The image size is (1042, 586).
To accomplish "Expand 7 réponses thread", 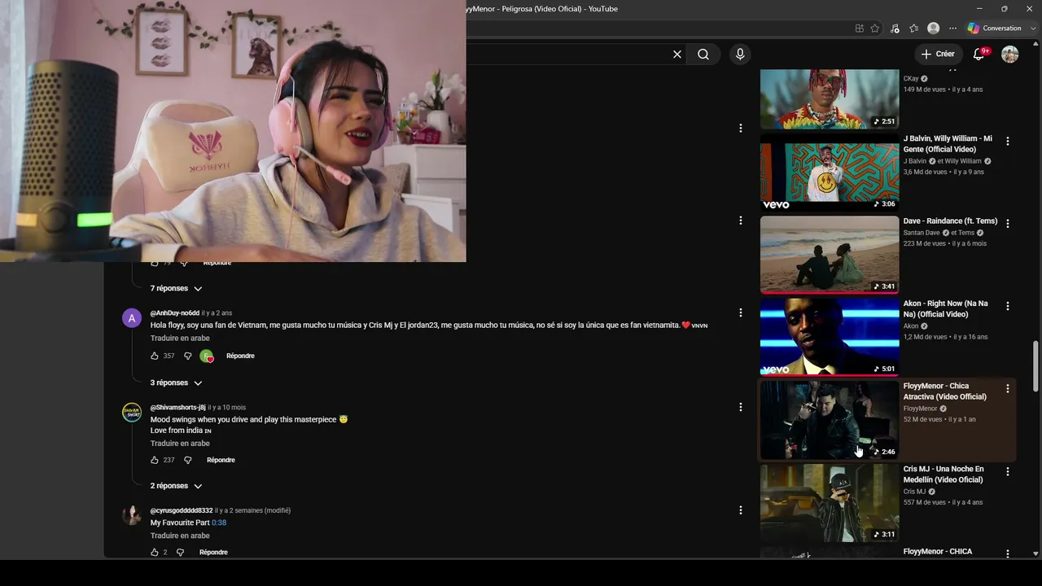I will 176,289.
